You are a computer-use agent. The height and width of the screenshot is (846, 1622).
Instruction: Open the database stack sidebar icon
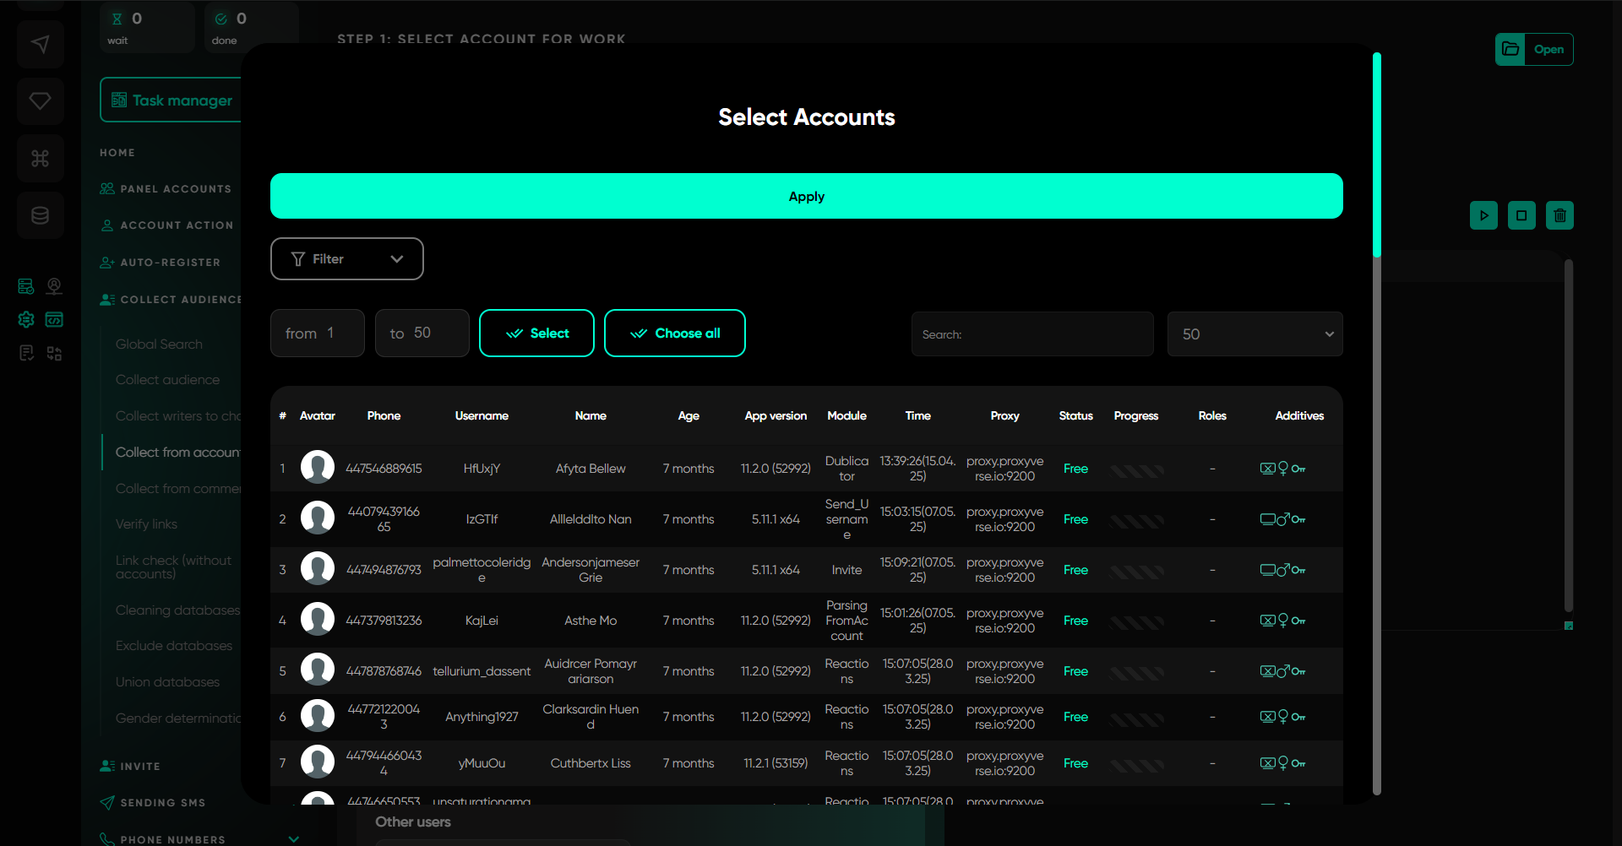pos(40,215)
